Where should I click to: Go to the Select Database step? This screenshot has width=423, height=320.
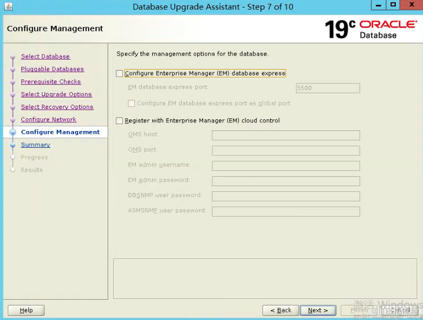coord(45,56)
